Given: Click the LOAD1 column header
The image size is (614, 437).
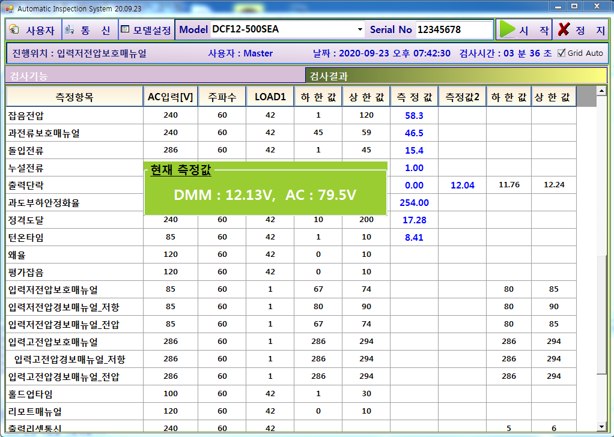Looking at the screenshot, I should click(x=270, y=97).
